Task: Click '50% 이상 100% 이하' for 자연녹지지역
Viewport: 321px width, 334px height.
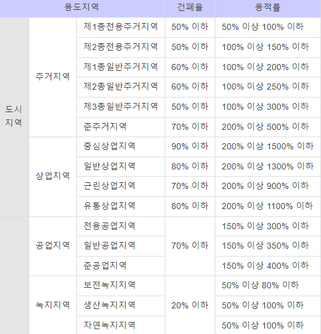Action: tap(268, 325)
